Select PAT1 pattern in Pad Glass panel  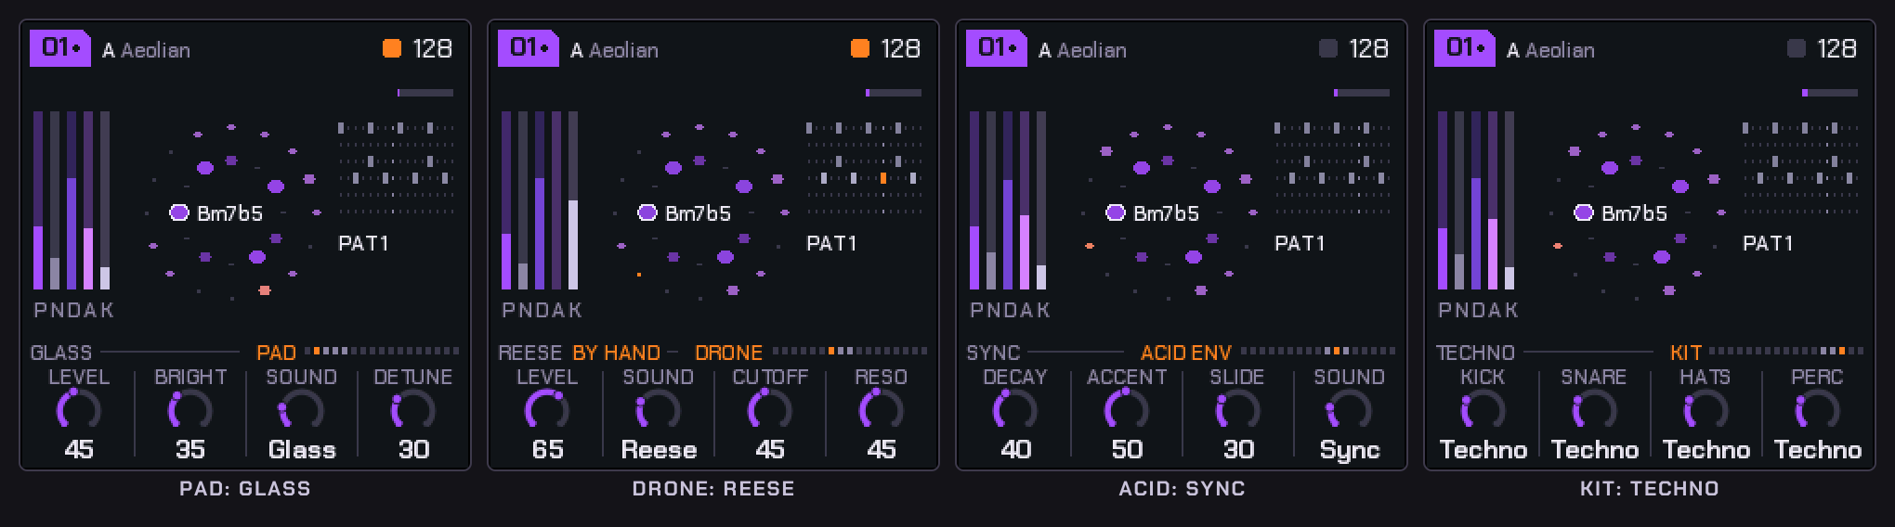pos(363,243)
